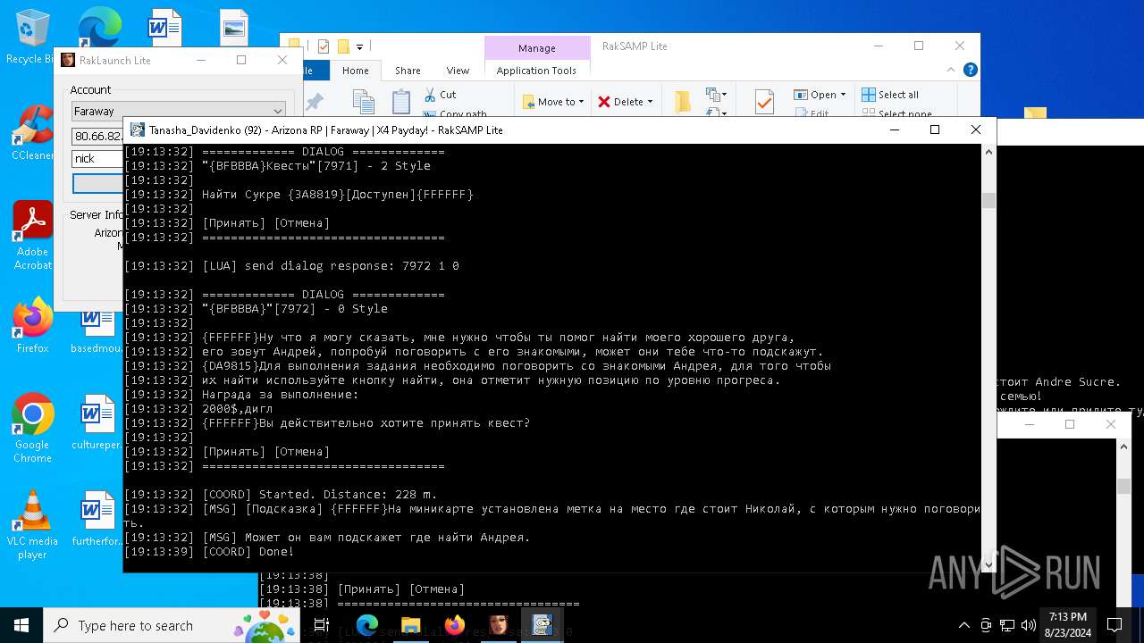
Task: Switch to Home tab in Explorer
Action: [x=355, y=71]
